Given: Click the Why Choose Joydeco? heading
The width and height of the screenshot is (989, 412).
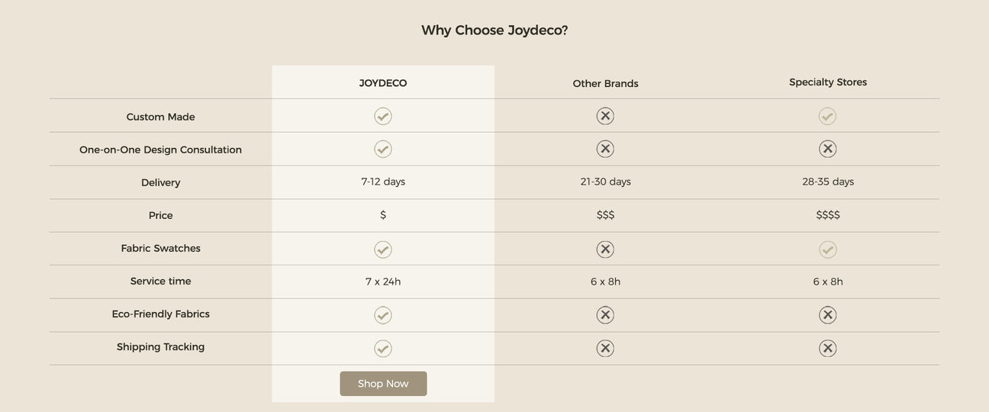Looking at the screenshot, I should point(494,31).
